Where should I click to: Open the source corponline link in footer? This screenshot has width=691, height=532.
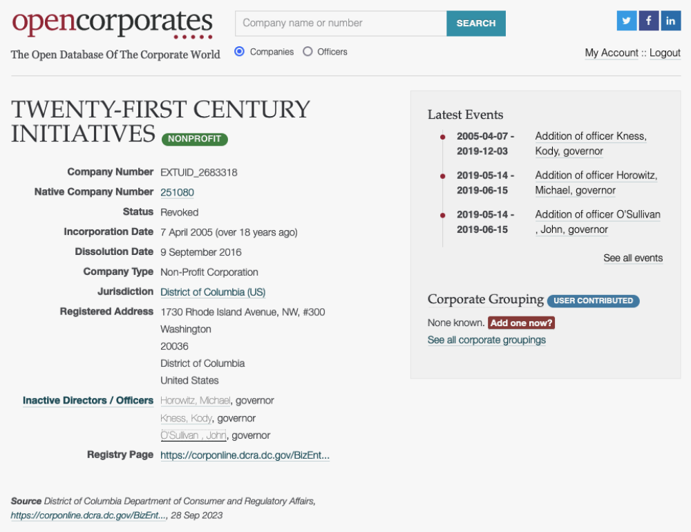pos(88,515)
